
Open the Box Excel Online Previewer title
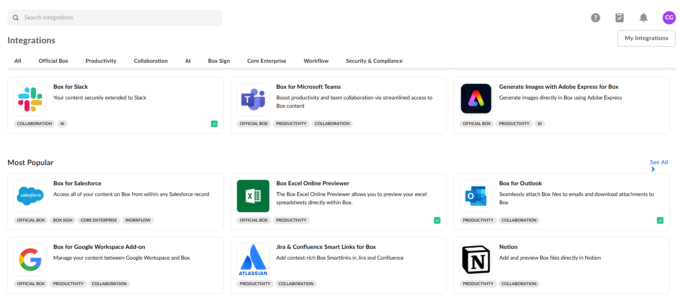click(x=313, y=183)
